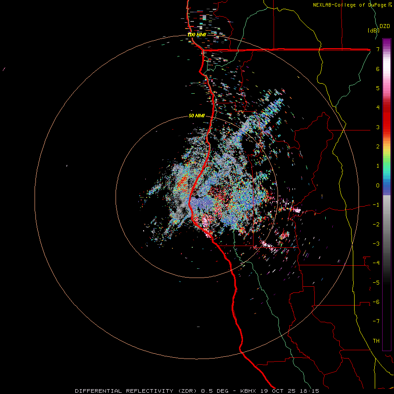Click the 0 value on the color scale

click(378, 186)
